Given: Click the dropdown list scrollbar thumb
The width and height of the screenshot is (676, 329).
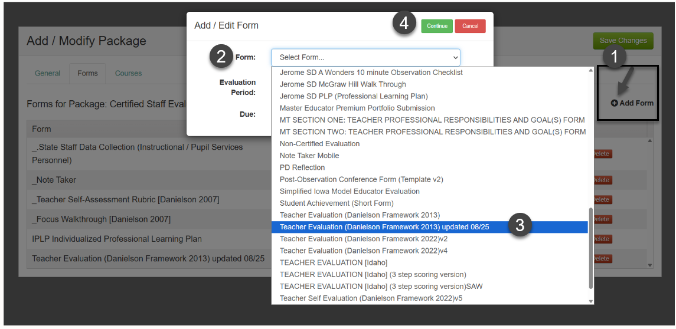Looking at the screenshot, I should 591,248.
